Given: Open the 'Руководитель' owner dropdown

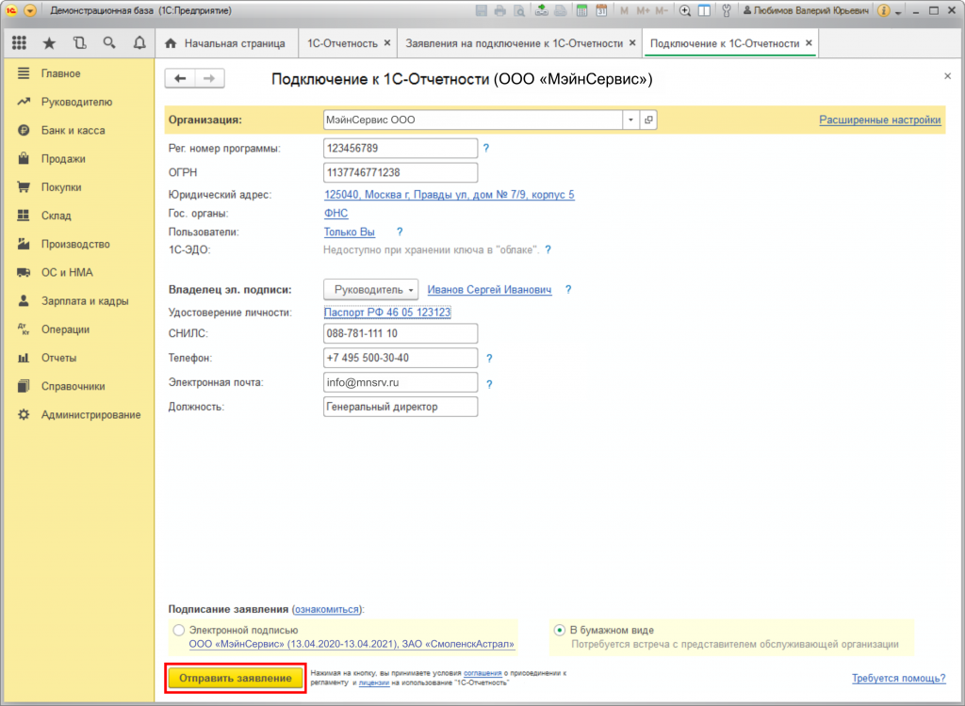Looking at the screenshot, I should (370, 290).
